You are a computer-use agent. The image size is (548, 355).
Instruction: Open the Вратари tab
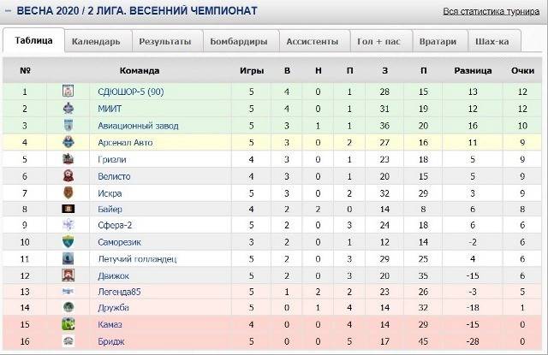click(438, 41)
